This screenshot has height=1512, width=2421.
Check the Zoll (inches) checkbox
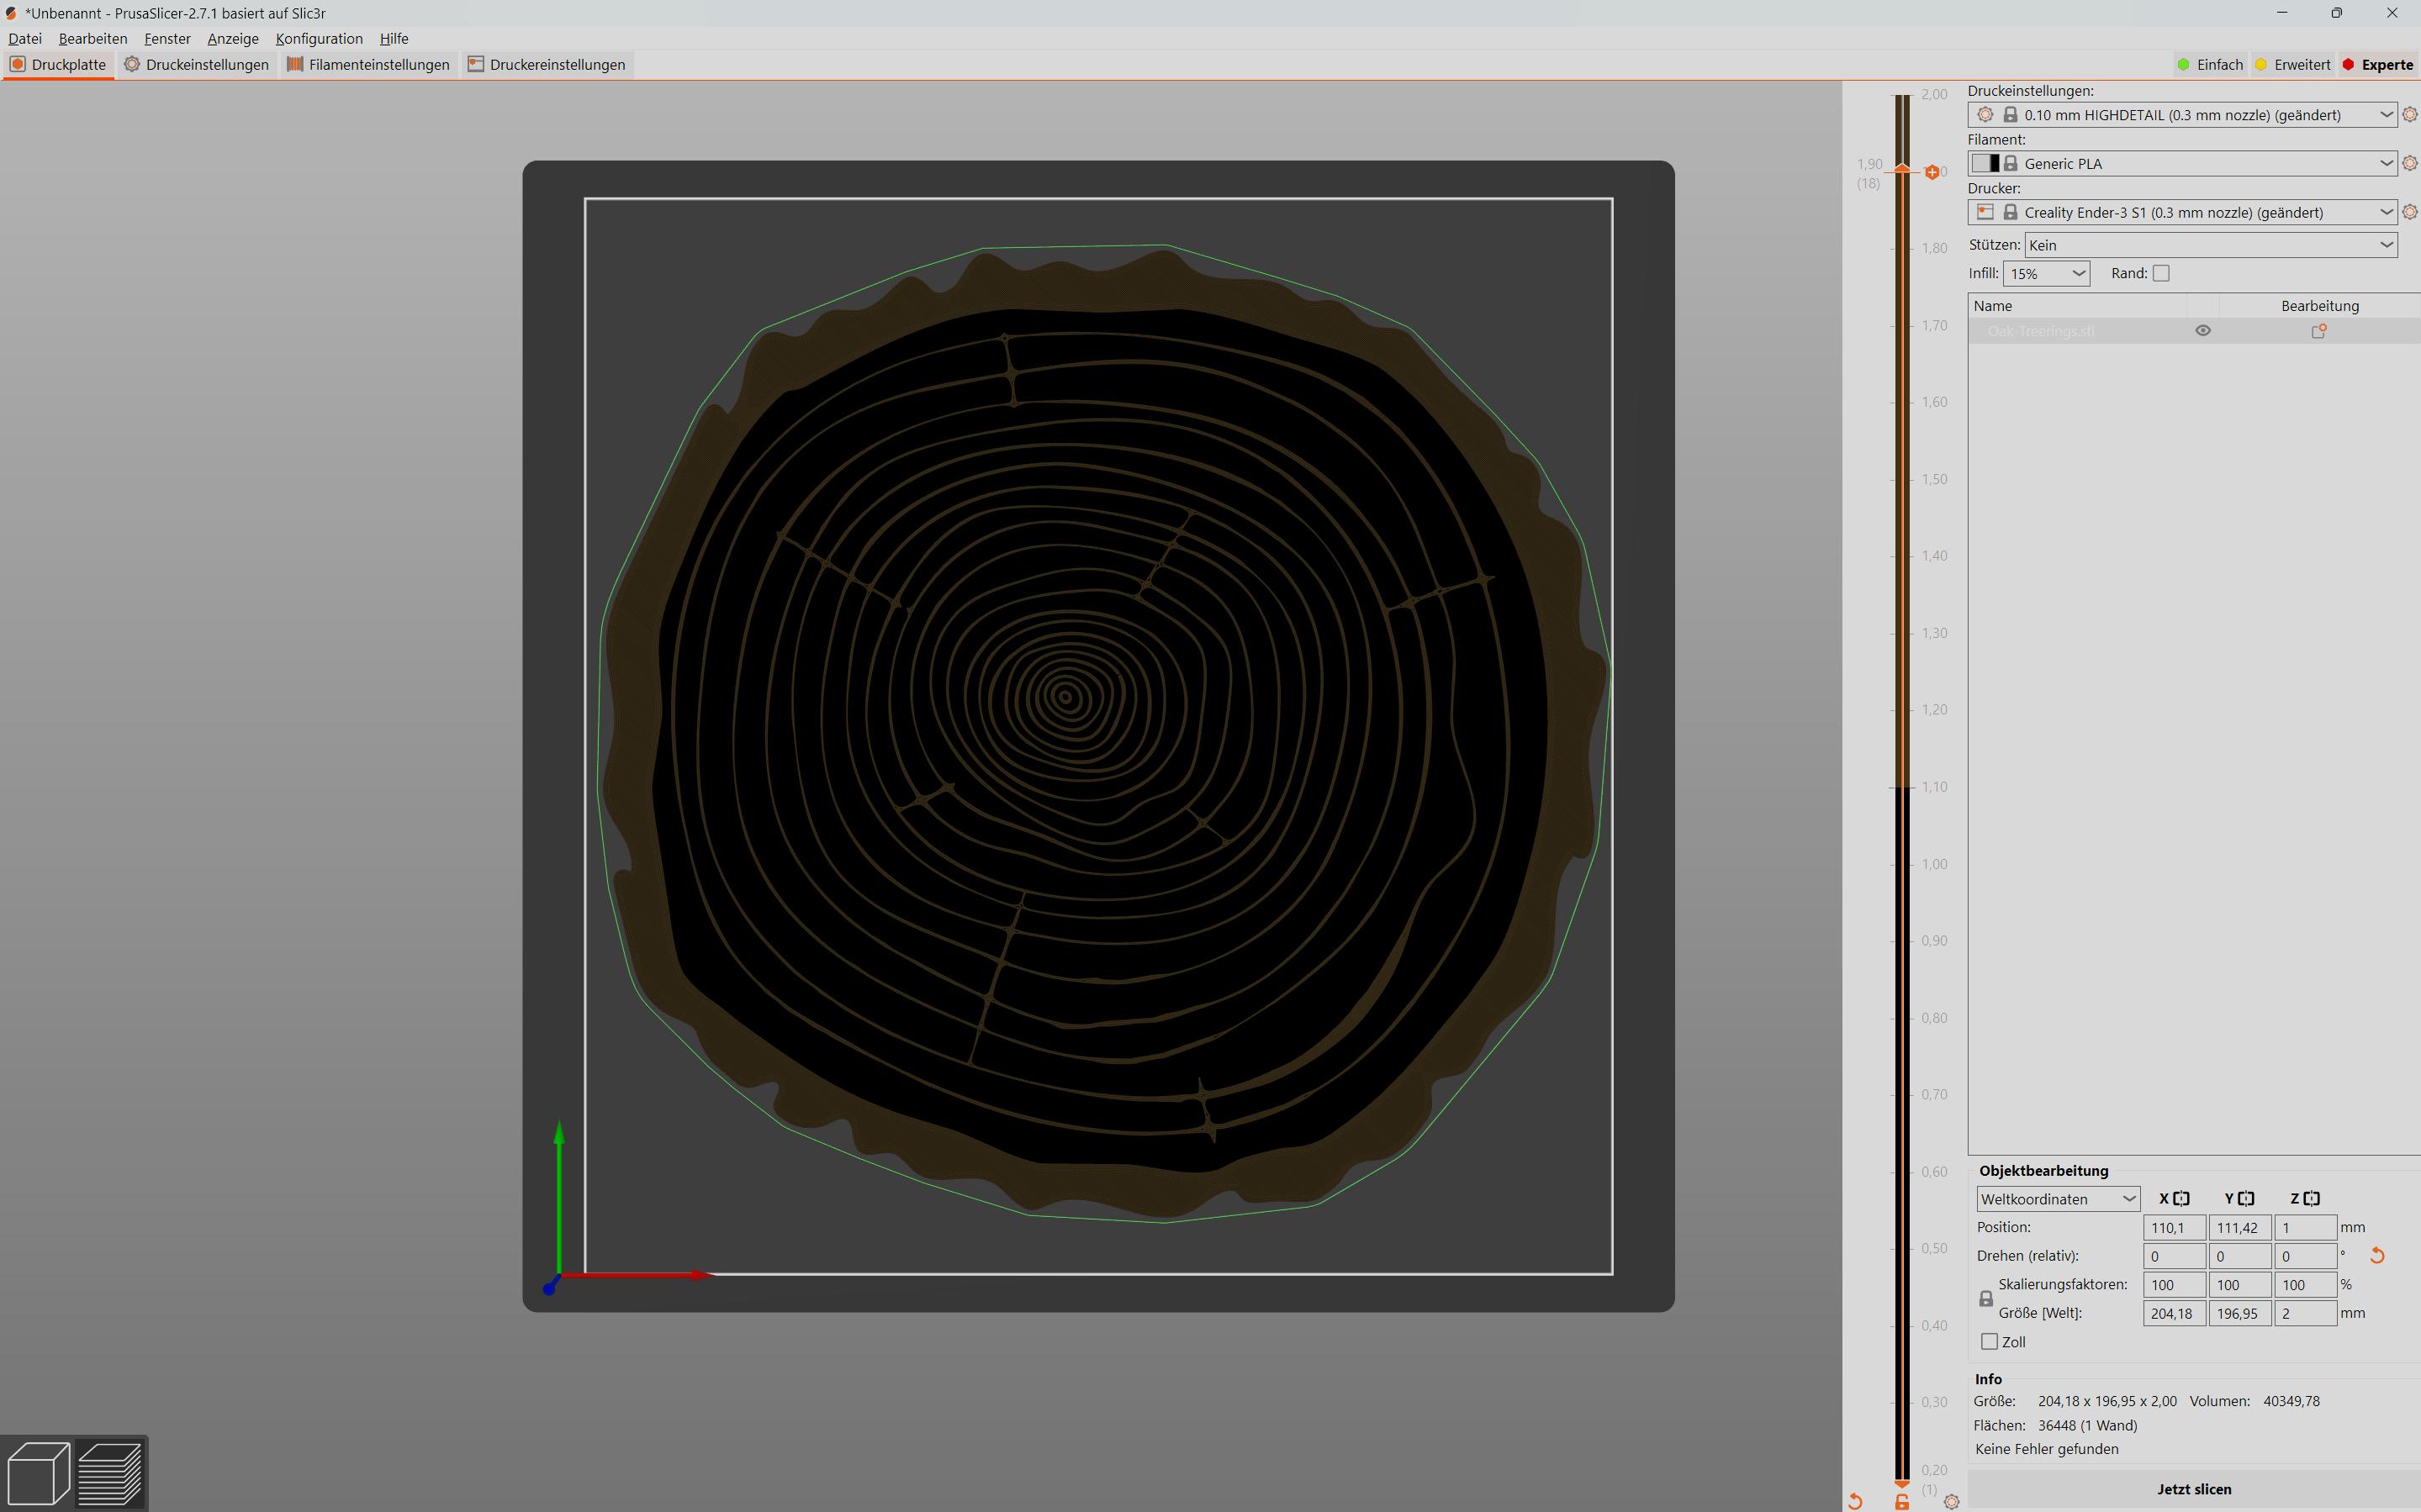(1990, 1342)
